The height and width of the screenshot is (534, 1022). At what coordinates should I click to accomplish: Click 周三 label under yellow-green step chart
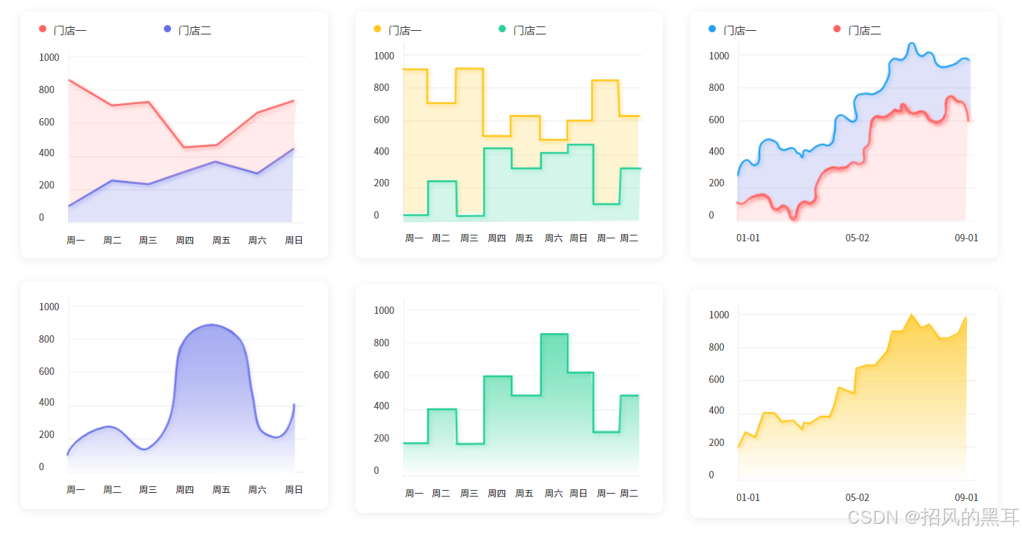pos(469,238)
